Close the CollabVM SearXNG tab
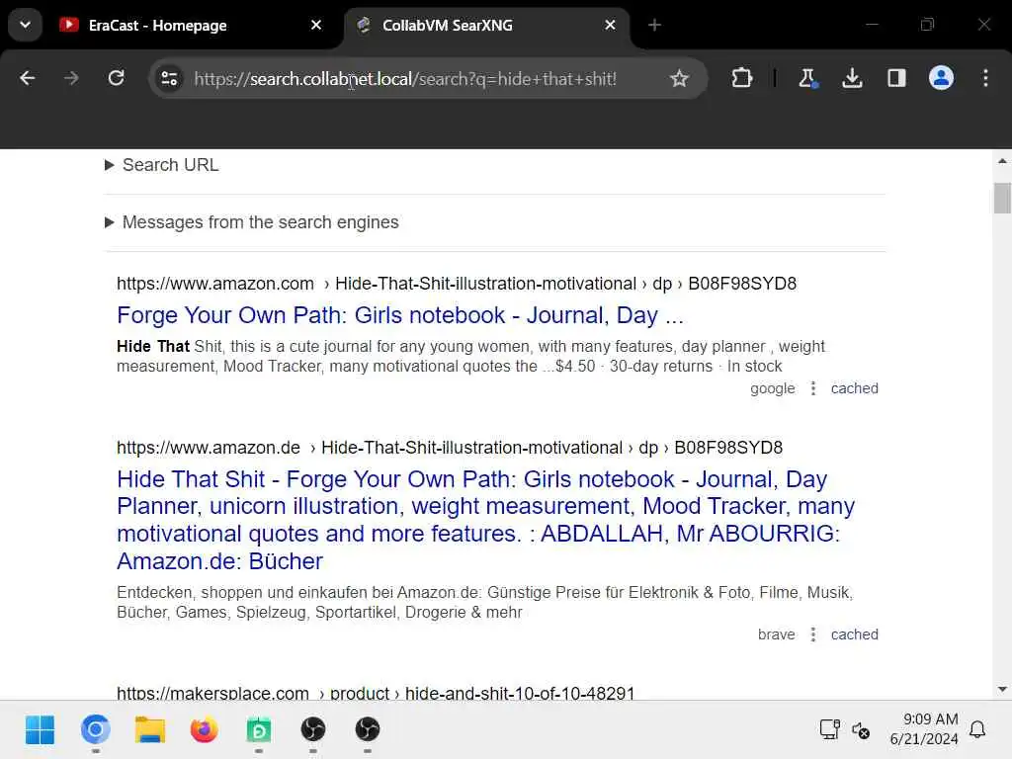 tap(610, 25)
